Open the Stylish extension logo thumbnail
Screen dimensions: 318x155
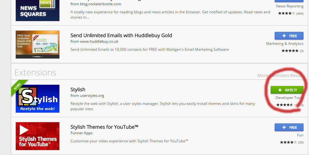click(x=37, y=99)
